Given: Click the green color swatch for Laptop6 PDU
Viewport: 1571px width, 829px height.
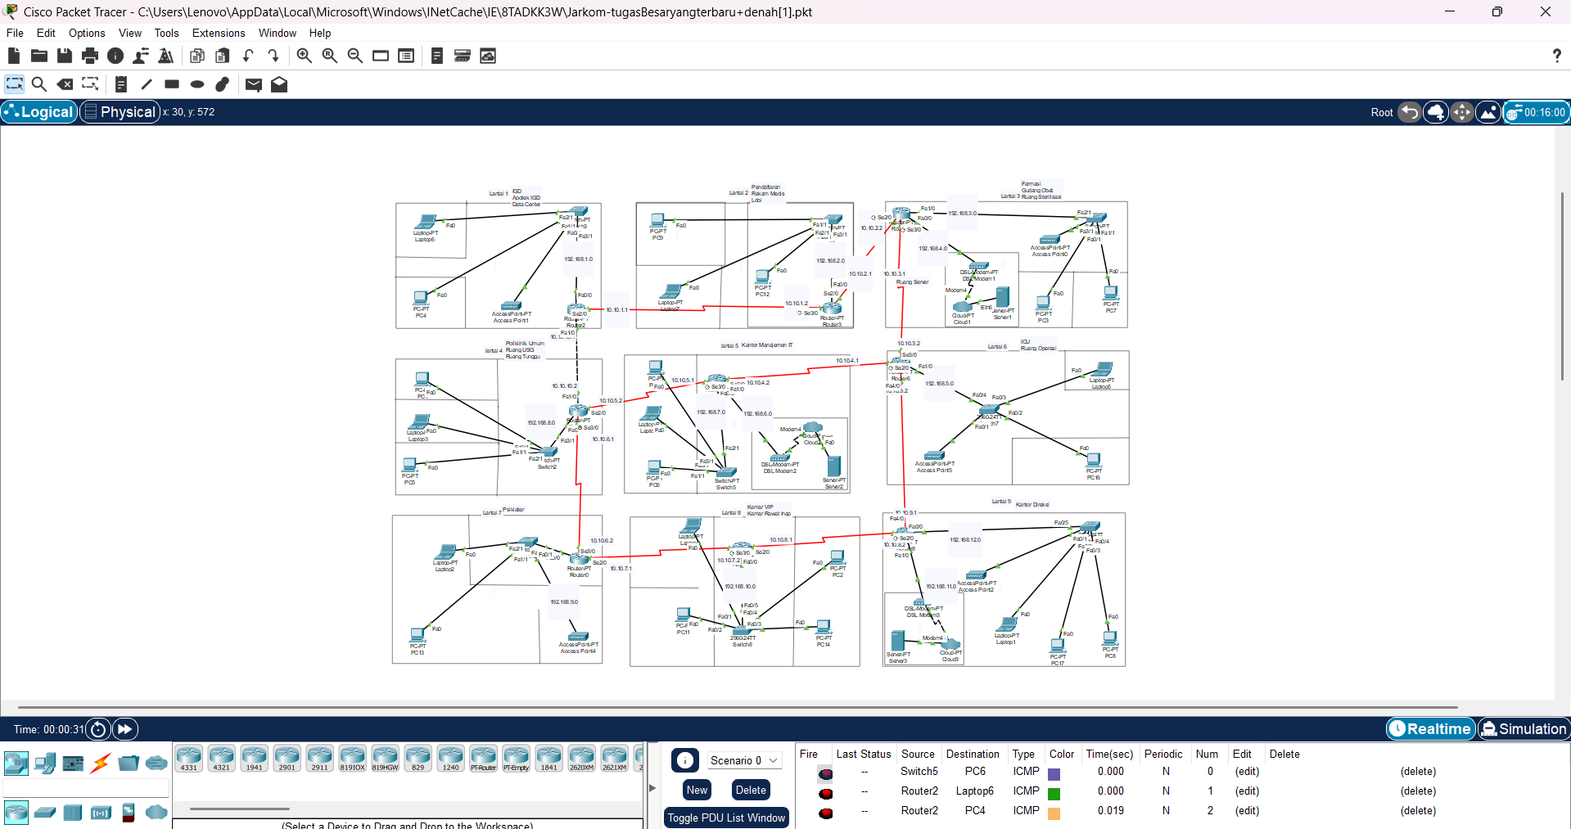Looking at the screenshot, I should pos(1054,793).
